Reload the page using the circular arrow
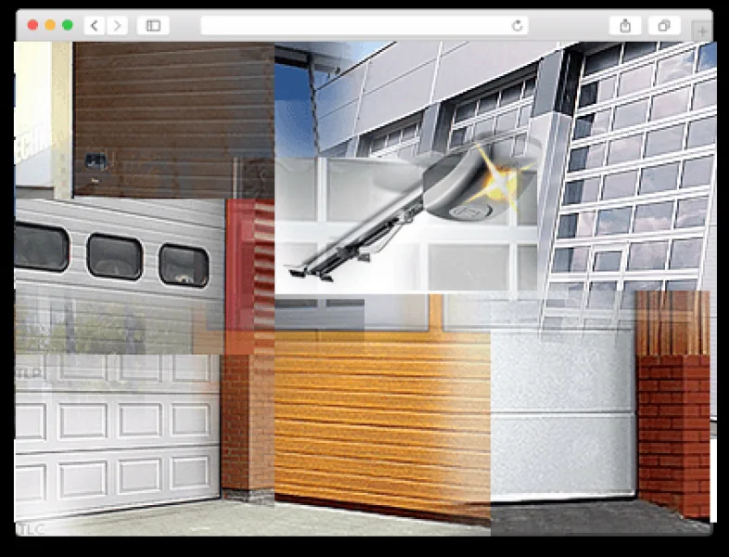 click(x=517, y=26)
